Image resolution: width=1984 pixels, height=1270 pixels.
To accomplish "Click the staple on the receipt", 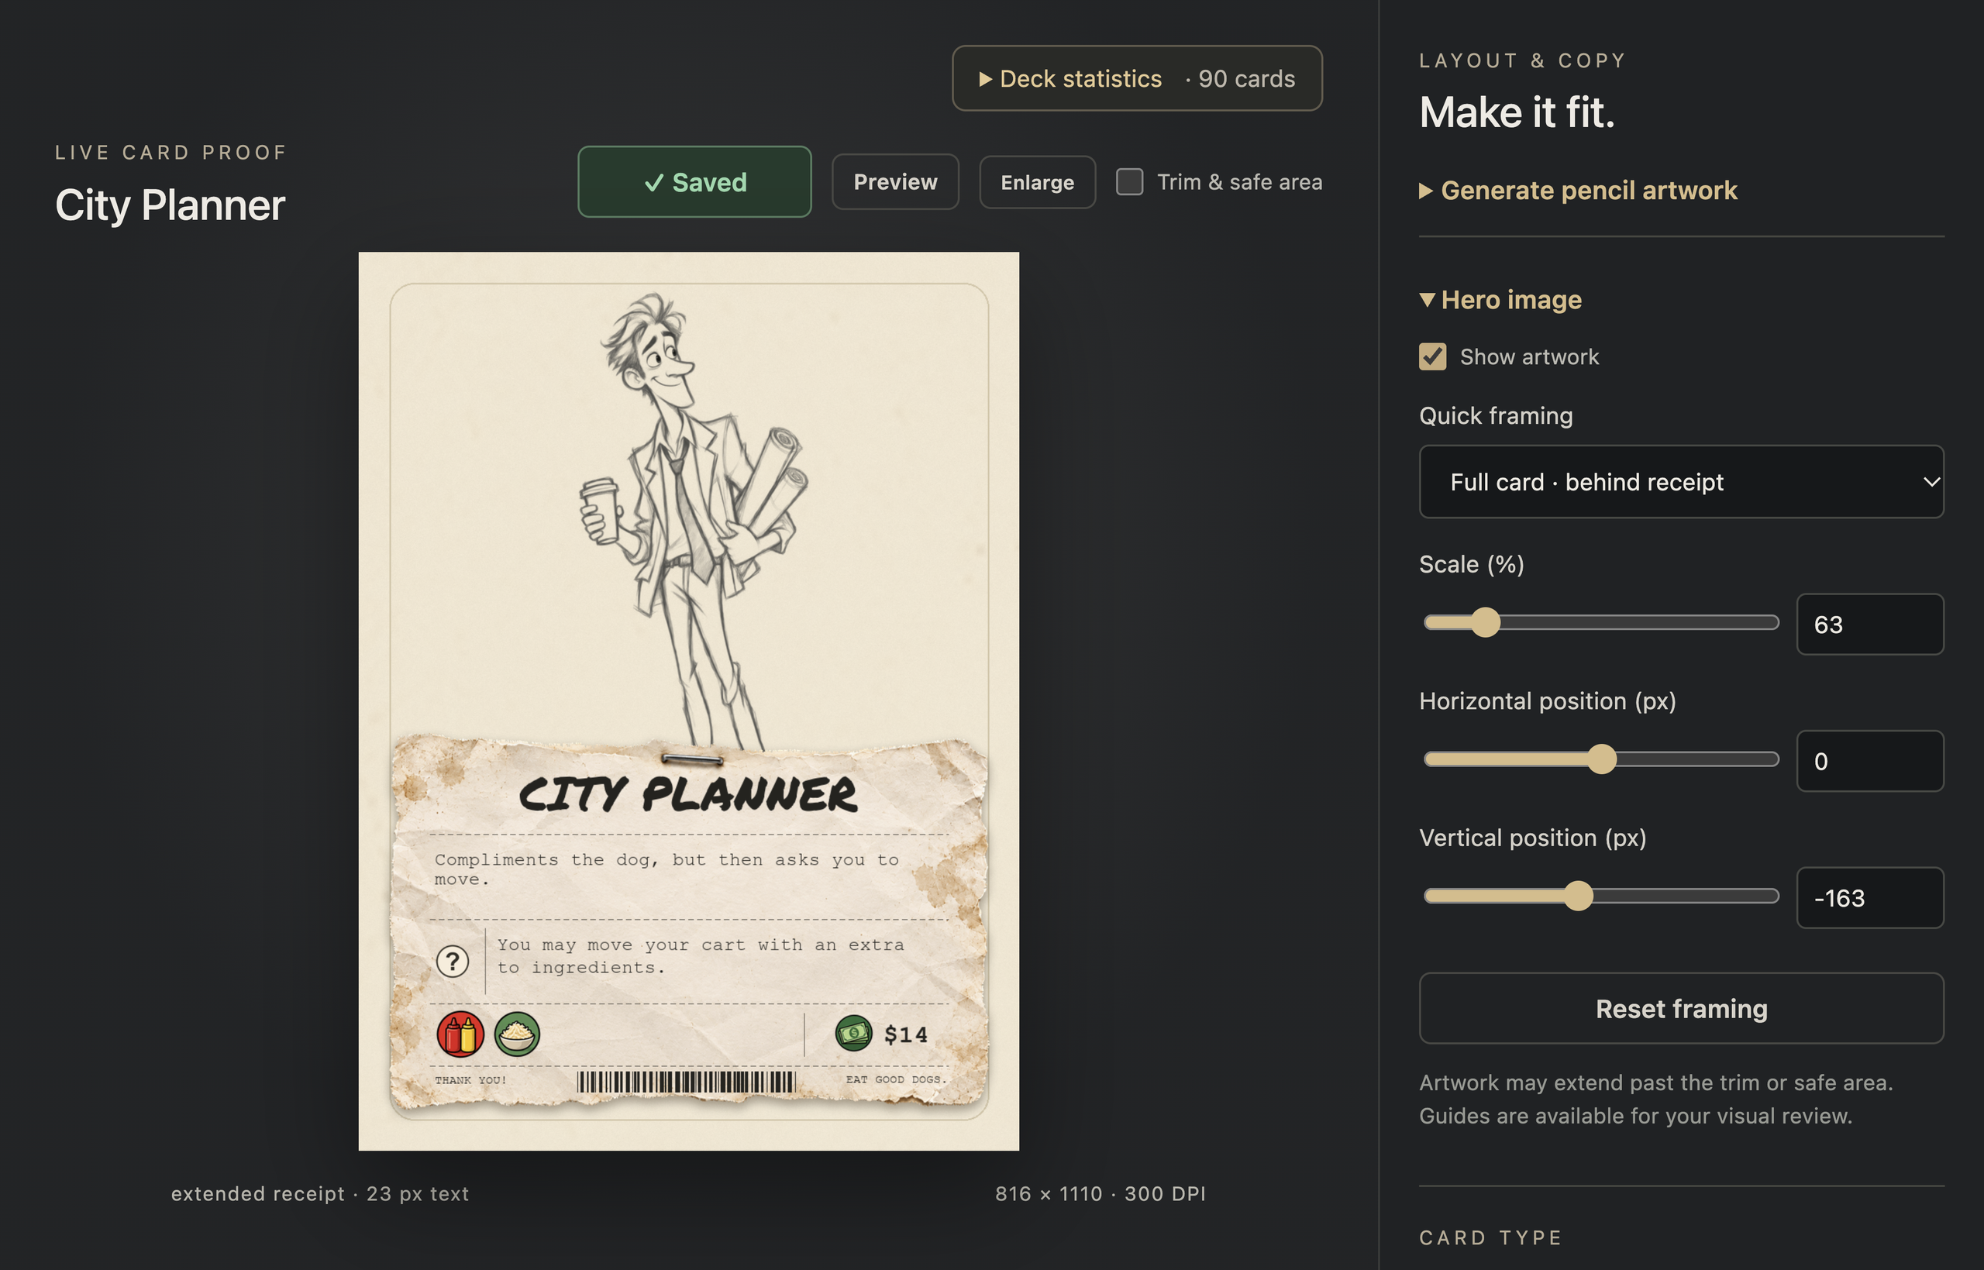I will (692, 759).
